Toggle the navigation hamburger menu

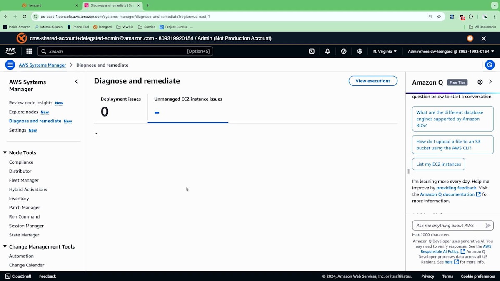[x=10, y=65]
